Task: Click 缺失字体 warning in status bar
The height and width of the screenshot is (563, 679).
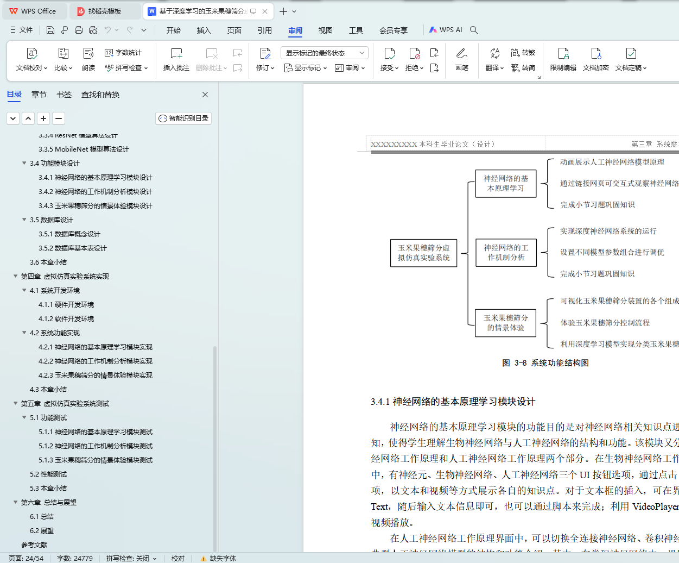Action: click(x=218, y=558)
